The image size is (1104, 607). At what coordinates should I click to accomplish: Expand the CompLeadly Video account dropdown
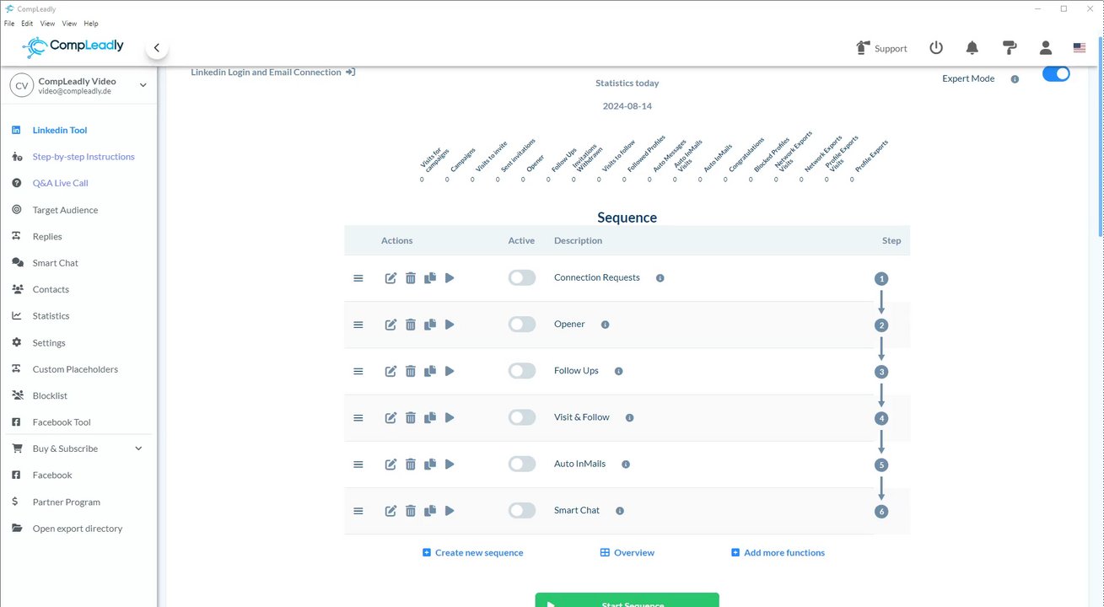click(143, 85)
